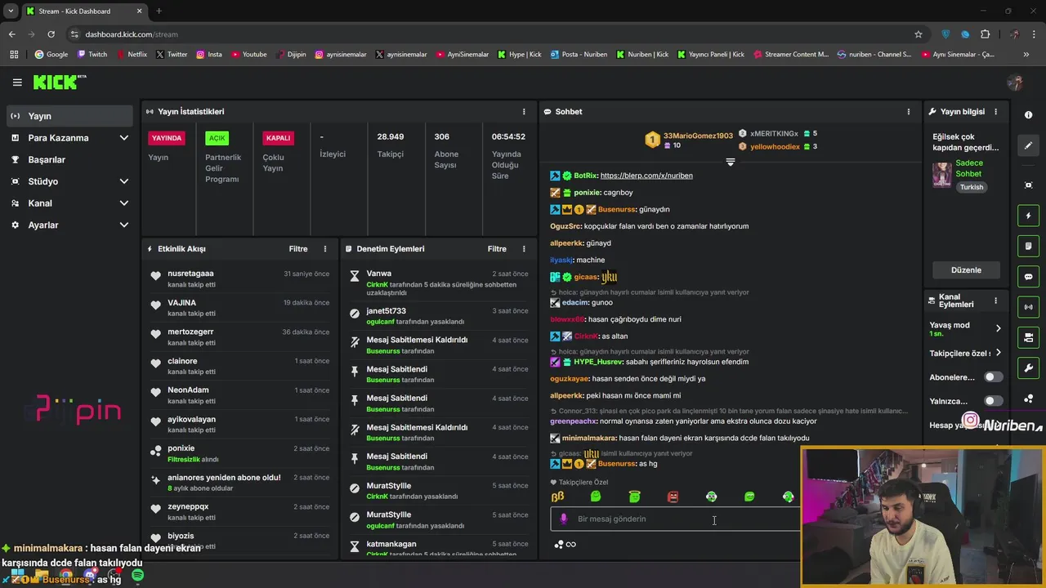Open the blerp.com/x/nuriben link
The width and height of the screenshot is (1046, 588).
[x=646, y=176]
